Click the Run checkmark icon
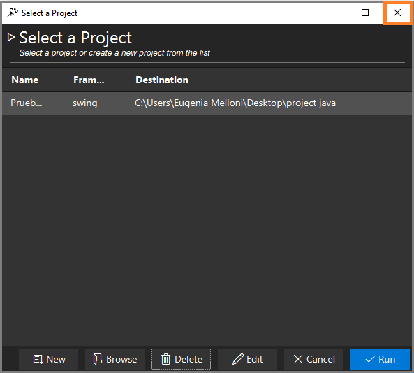The image size is (414, 373). pos(370,359)
